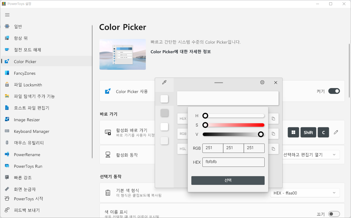The width and height of the screenshot is (351, 218).
Task: Maximize the PowerToys settings window
Action: [x=331, y=4]
